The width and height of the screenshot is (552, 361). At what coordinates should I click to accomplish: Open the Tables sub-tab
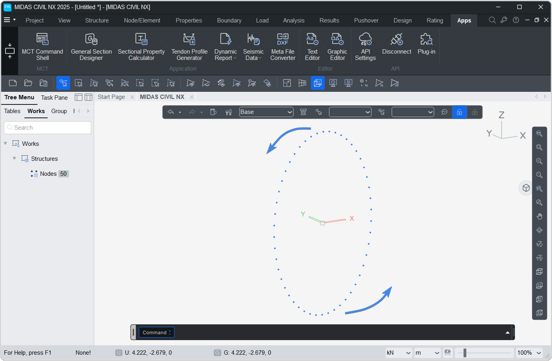point(12,111)
